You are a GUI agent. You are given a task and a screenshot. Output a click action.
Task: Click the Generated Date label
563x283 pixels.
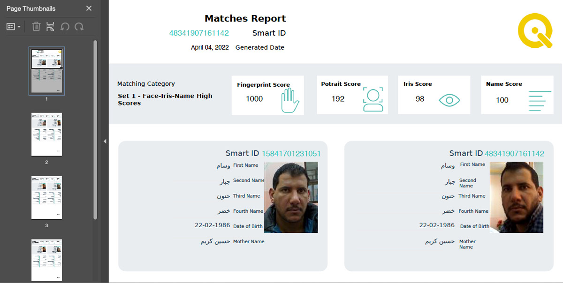click(260, 47)
